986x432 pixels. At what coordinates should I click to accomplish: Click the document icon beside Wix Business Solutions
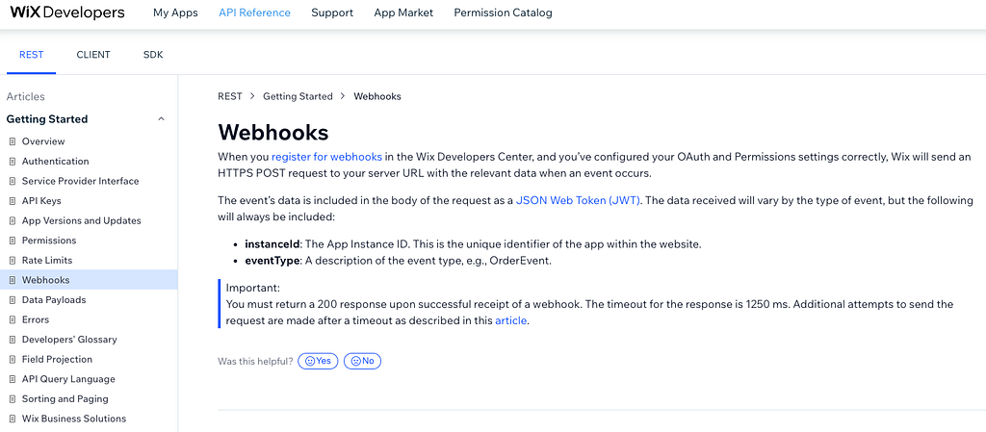[13, 419]
